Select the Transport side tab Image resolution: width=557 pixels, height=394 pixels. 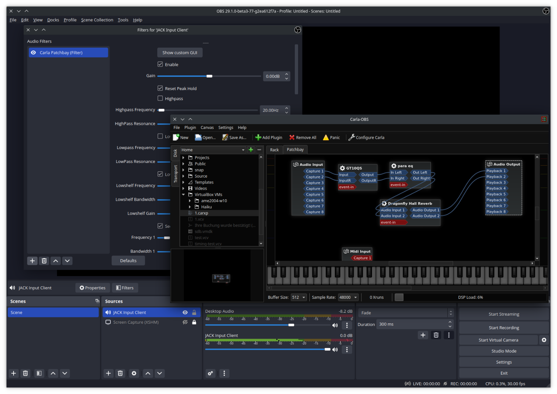click(176, 174)
